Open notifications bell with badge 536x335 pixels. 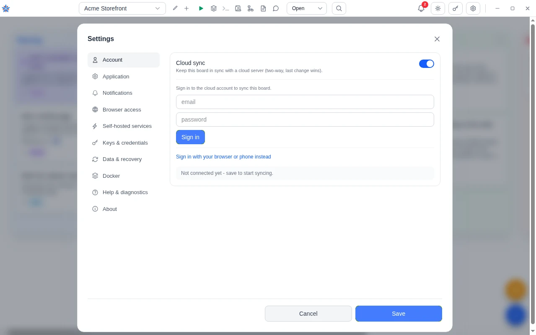[x=422, y=8]
